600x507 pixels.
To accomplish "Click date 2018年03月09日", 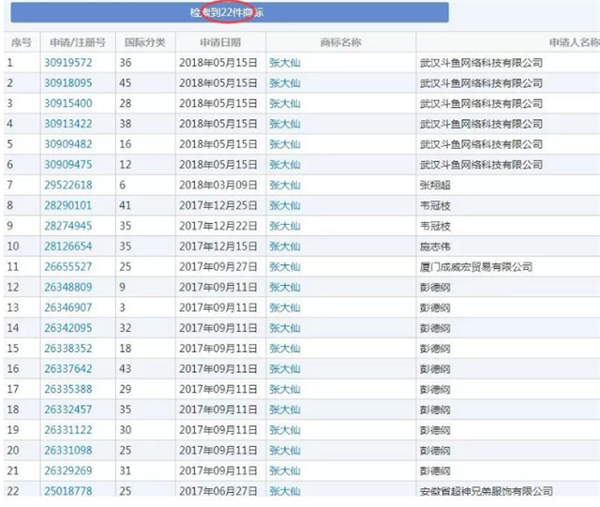I will point(218,186).
